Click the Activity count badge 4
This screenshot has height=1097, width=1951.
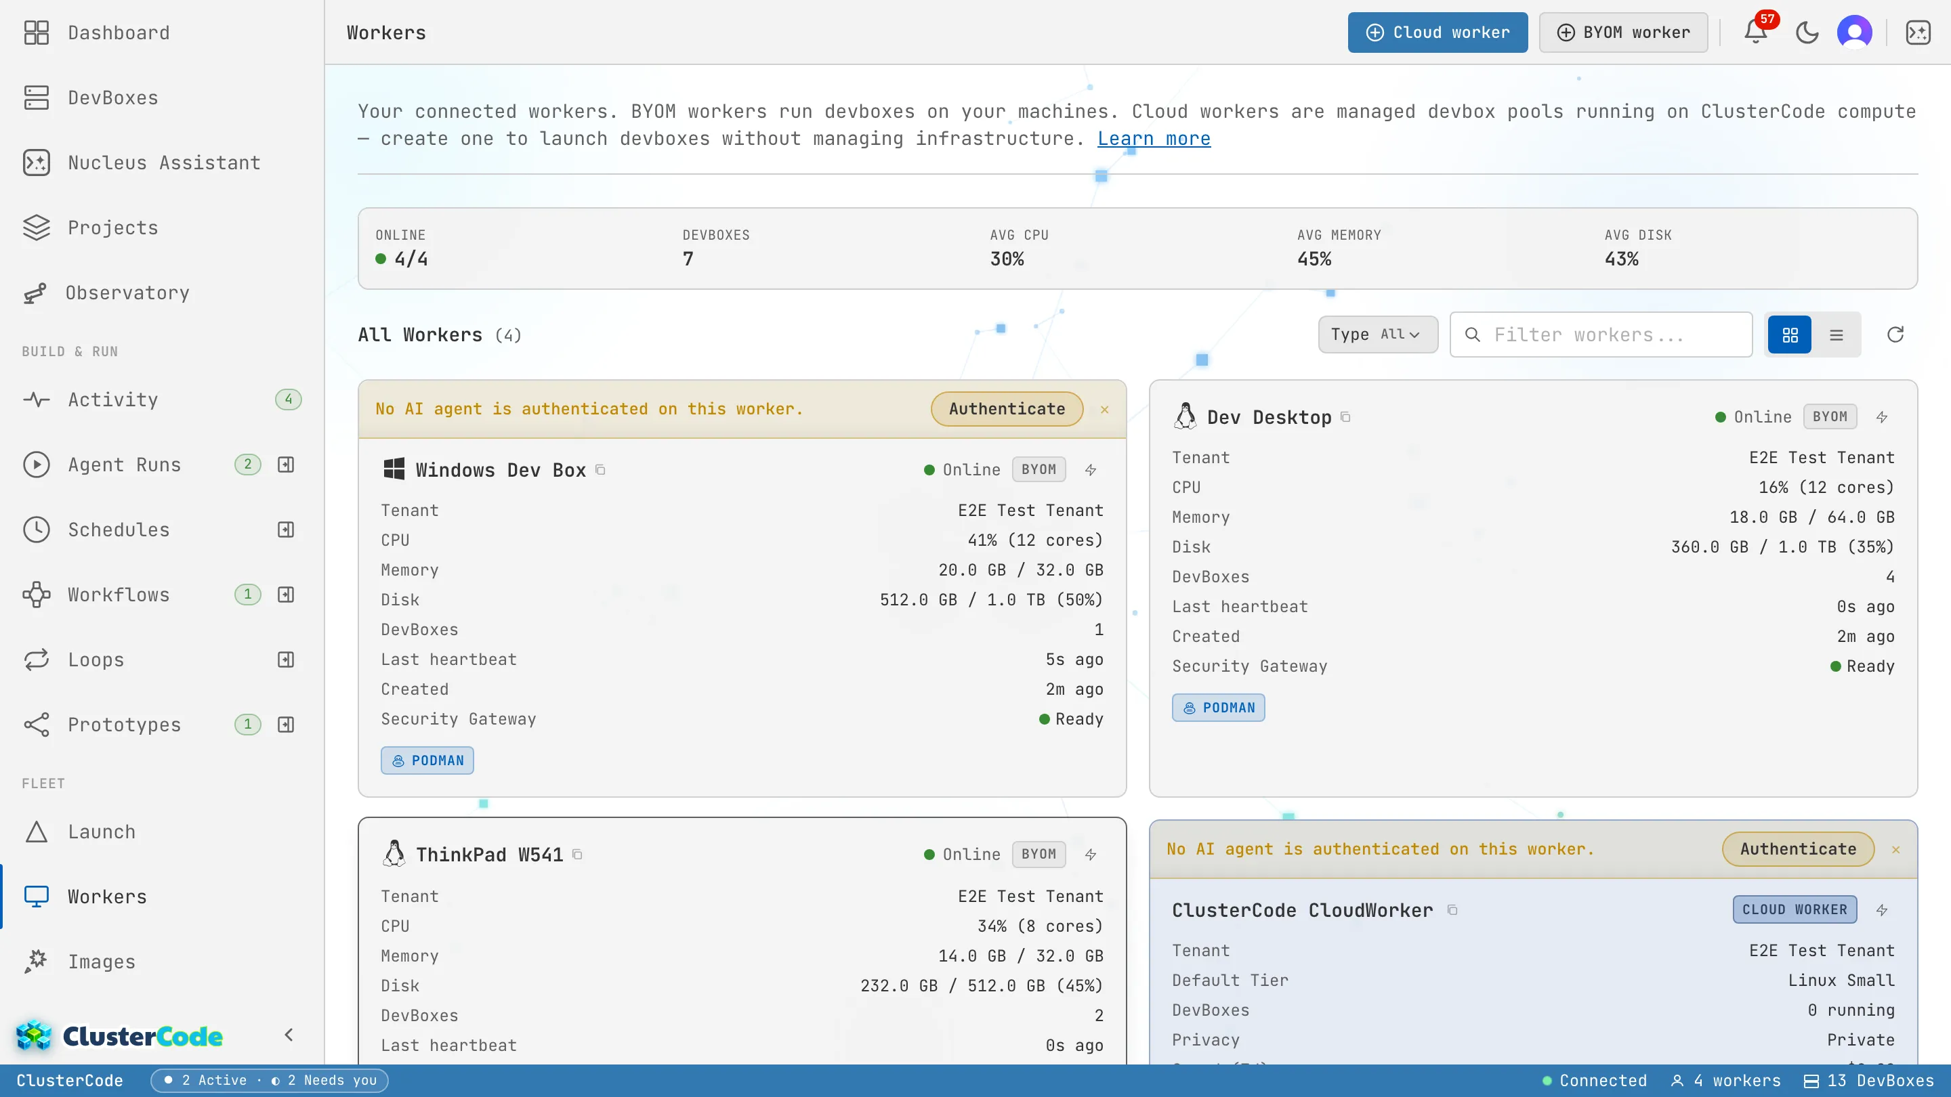click(288, 400)
